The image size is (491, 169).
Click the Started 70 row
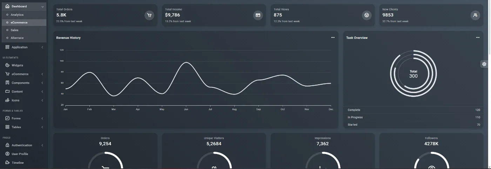click(x=413, y=125)
